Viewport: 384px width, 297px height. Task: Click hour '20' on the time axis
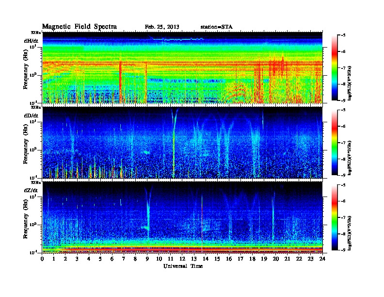click(x=276, y=259)
